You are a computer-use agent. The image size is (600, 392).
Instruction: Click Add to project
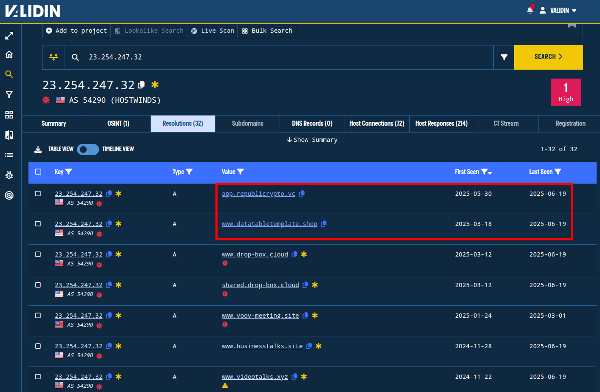(76, 31)
